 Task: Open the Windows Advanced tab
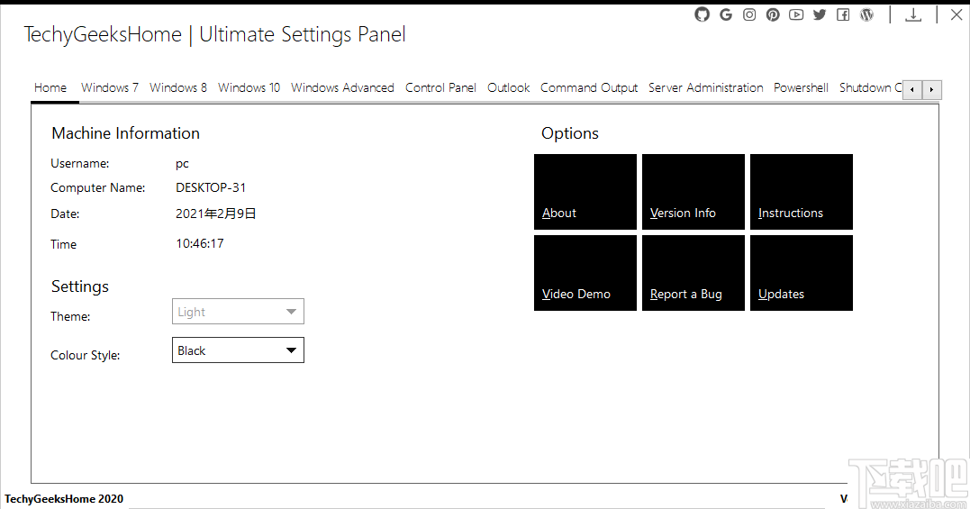tap(343, 87)
